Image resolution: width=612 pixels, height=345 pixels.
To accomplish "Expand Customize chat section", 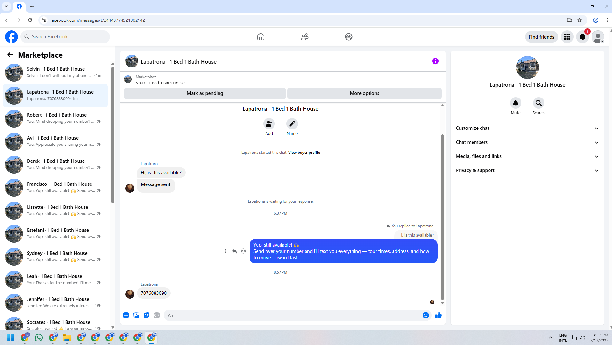I will (527, 128).
